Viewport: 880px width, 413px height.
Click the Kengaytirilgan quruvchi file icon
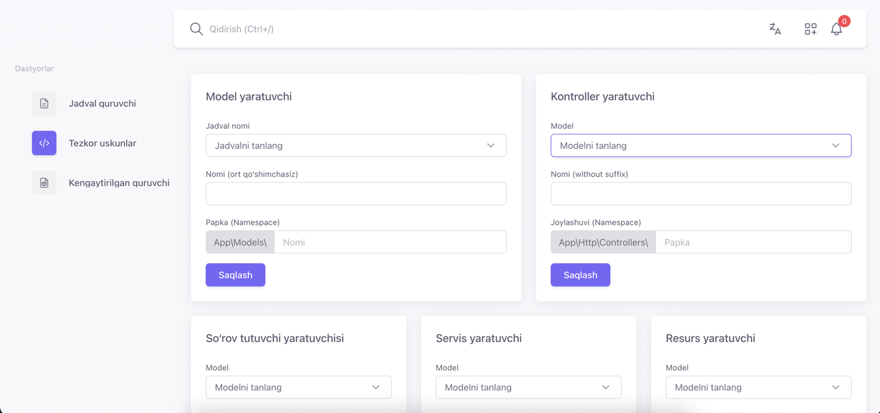click(44, 183)
